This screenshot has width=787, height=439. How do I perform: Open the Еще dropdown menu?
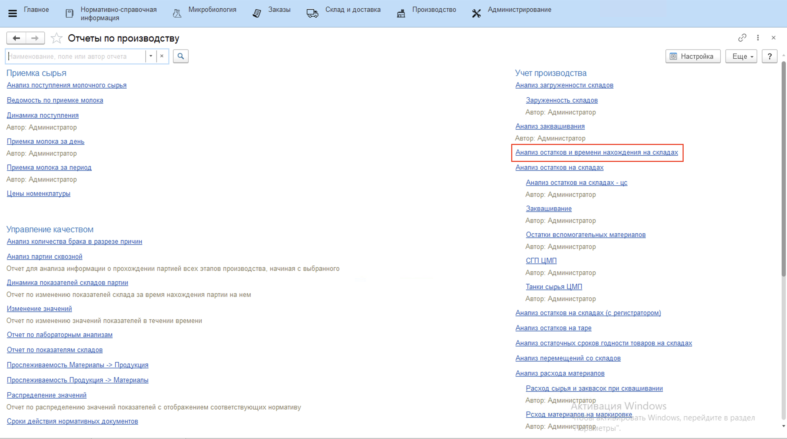coord(741,56)
